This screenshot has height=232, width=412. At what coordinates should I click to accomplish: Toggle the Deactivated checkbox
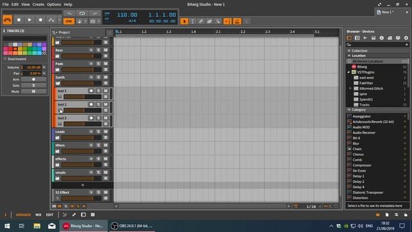click(x=5, y=59)
